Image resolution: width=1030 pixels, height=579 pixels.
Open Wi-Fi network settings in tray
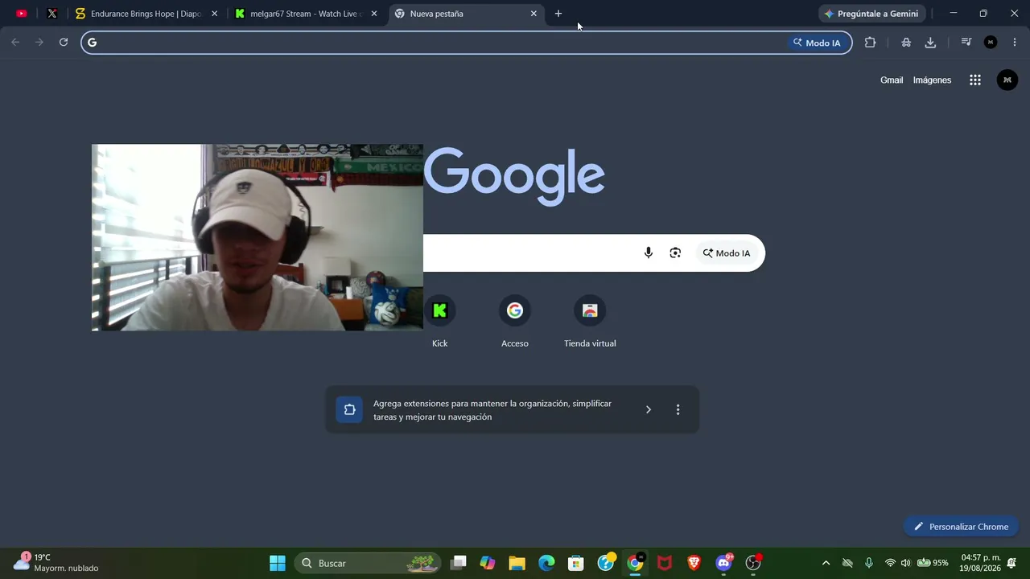point(890,563)
